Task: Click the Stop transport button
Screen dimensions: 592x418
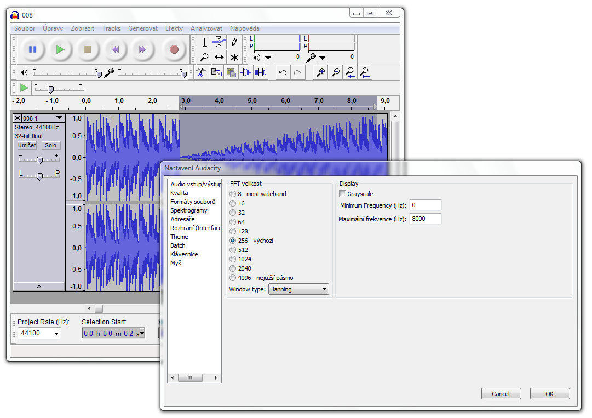Action: [88, 49]
